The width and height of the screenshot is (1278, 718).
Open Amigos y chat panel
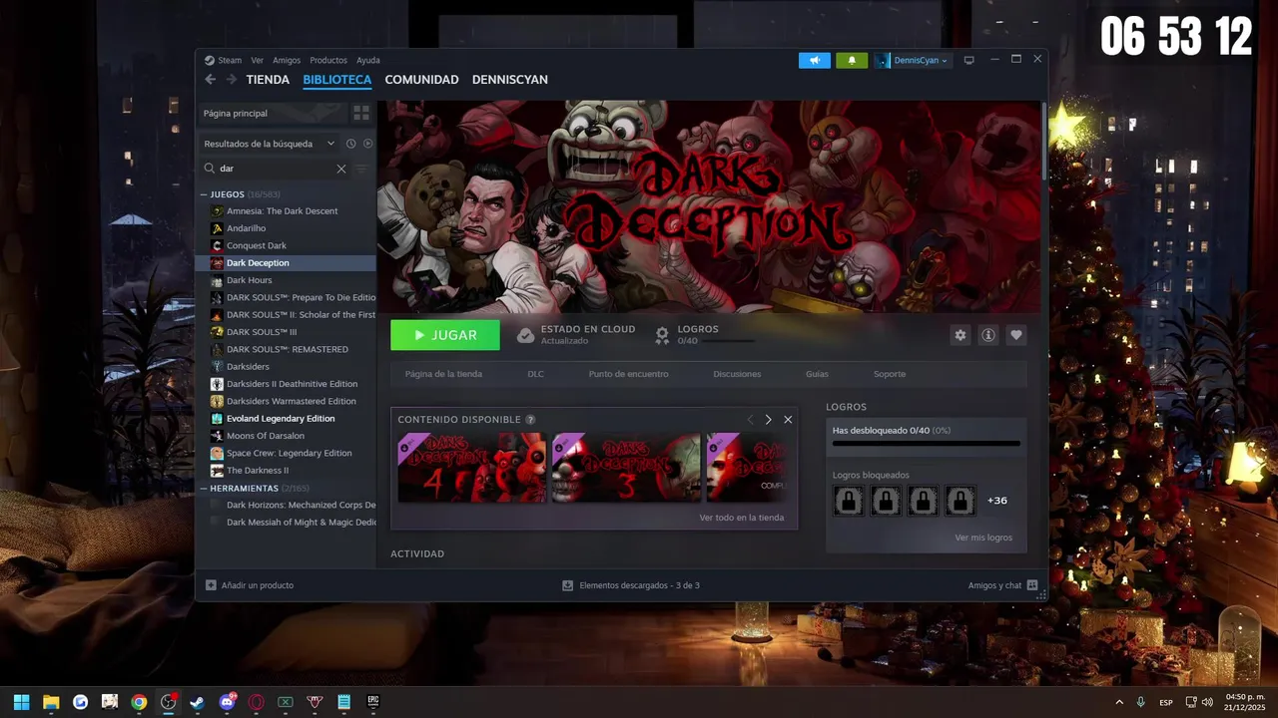click(1002, 585)
